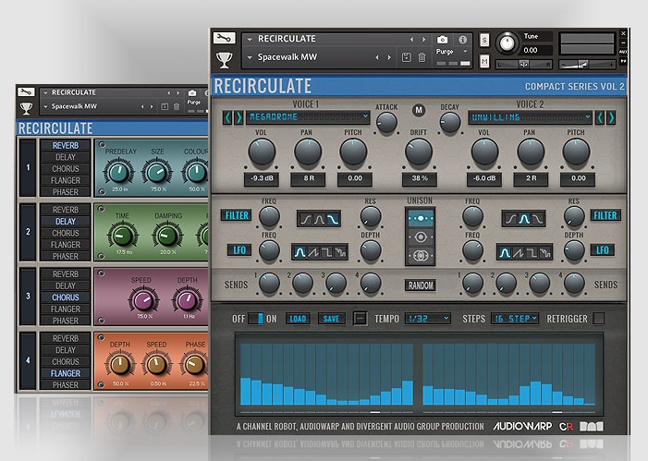Go to next Voice 2 sound with right arrow
Viewport: 648px width, 461px height.
coord(612,117)
